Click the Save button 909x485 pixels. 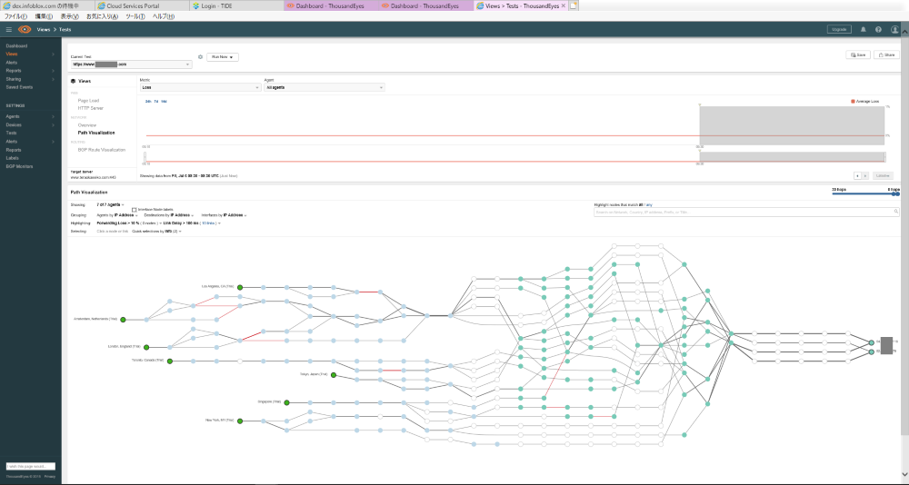[858, 55]
